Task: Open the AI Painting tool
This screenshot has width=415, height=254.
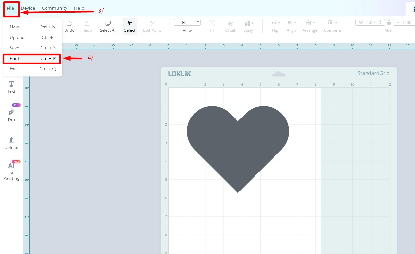Action: pos(11,171)
